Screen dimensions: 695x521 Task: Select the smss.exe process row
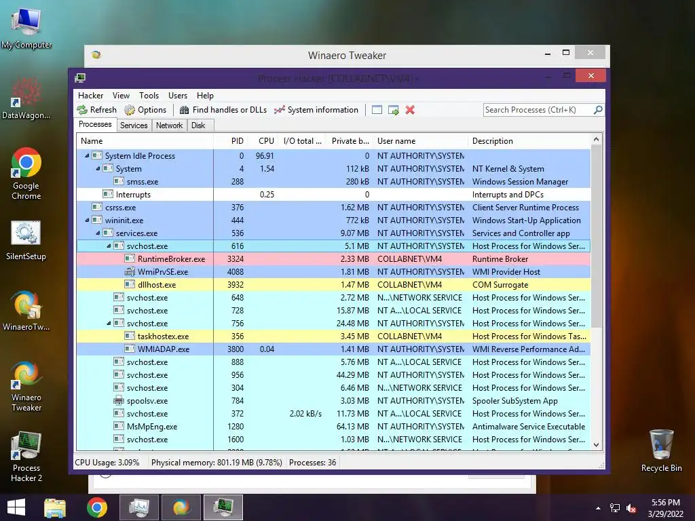[x=333, y=182]
